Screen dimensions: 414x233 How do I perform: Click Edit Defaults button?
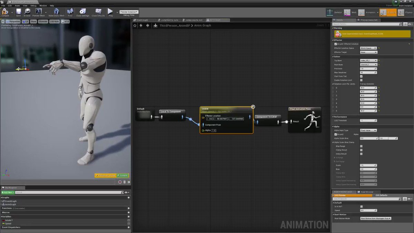[381, 195]
